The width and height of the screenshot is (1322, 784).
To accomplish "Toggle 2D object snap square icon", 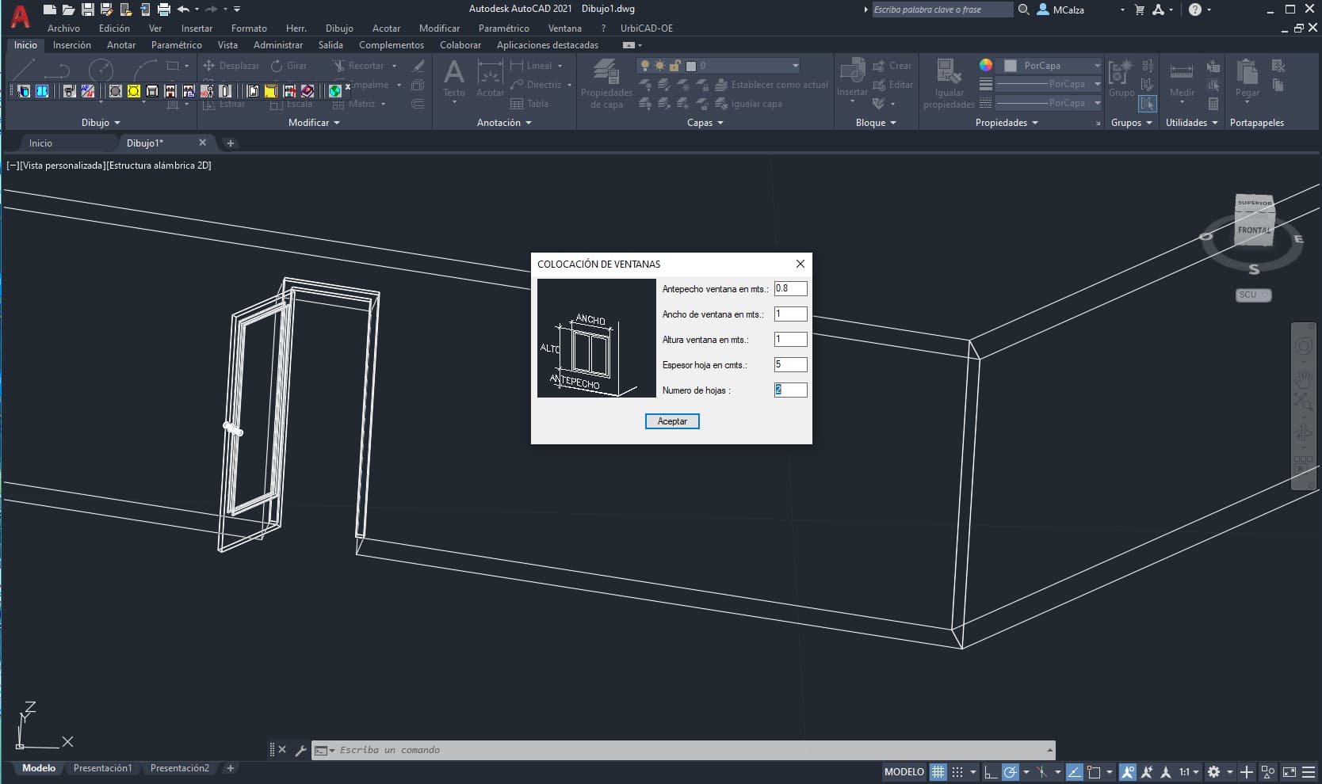I will click(1094, 771).
